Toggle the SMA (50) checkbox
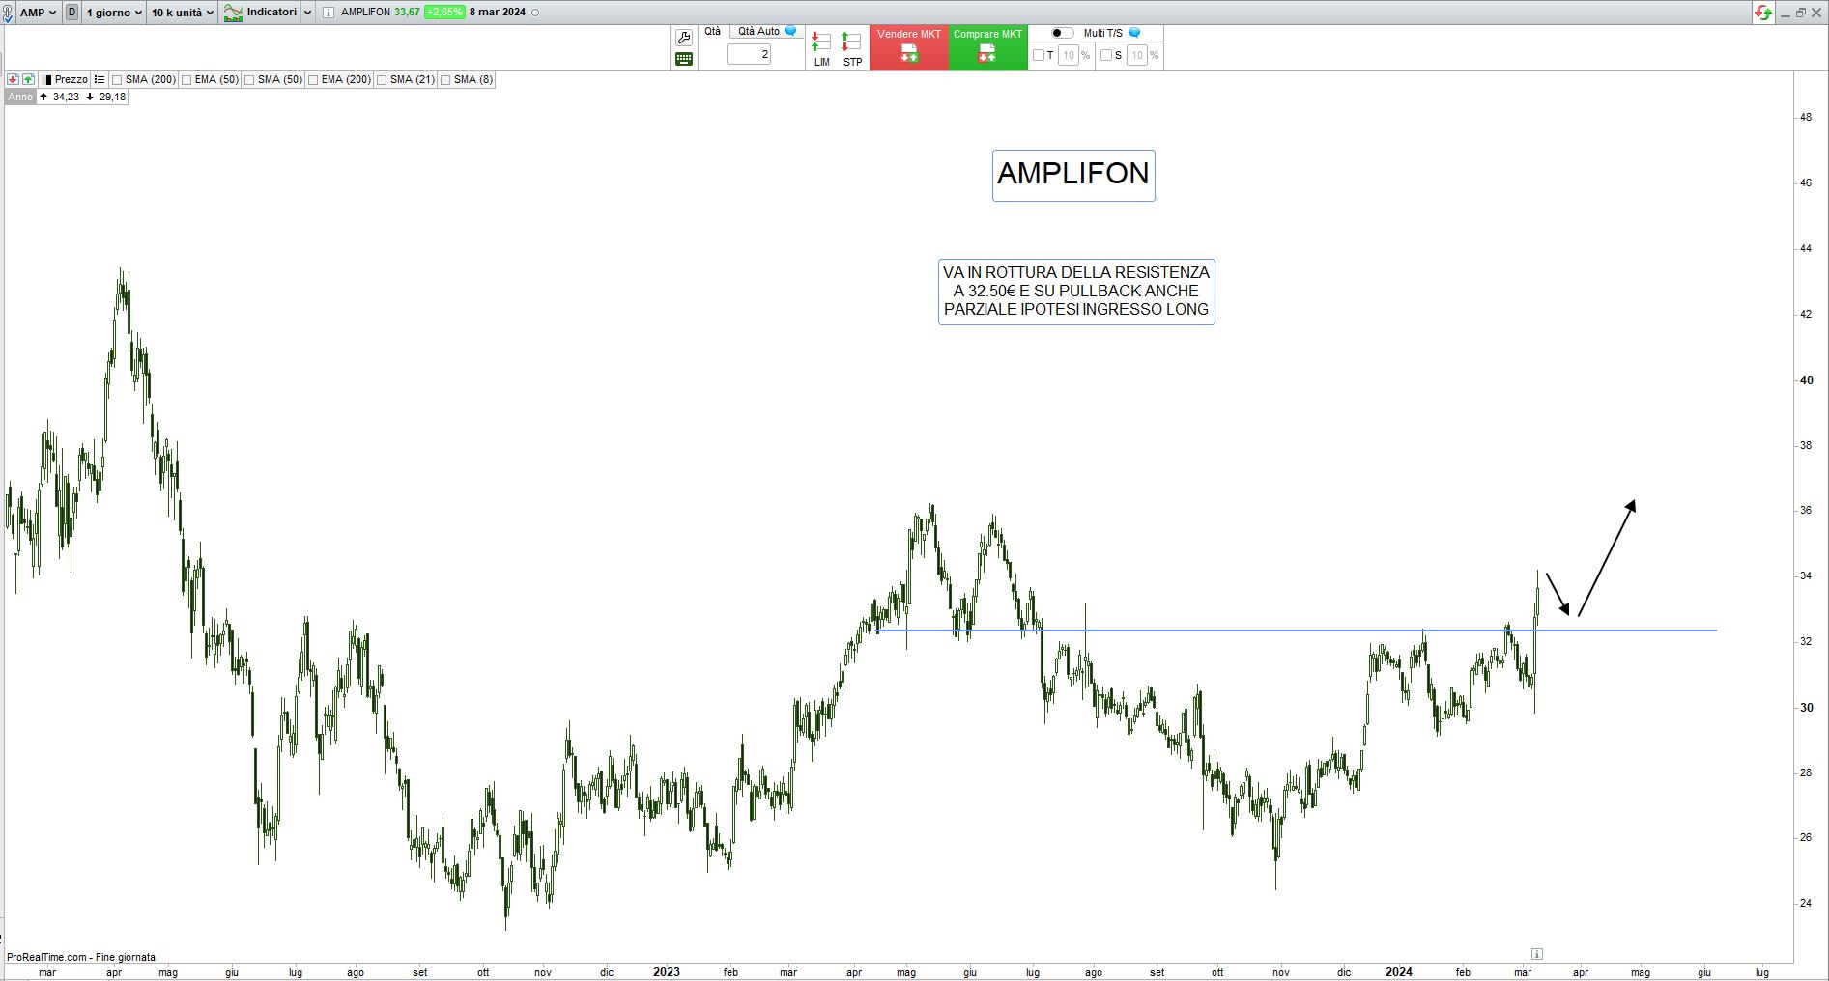 (249, 80)
